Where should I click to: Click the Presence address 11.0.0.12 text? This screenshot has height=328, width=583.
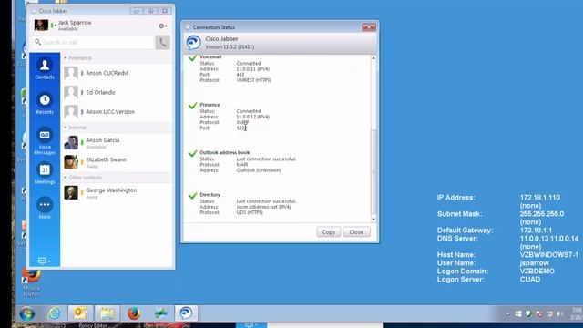coord(253,117)
